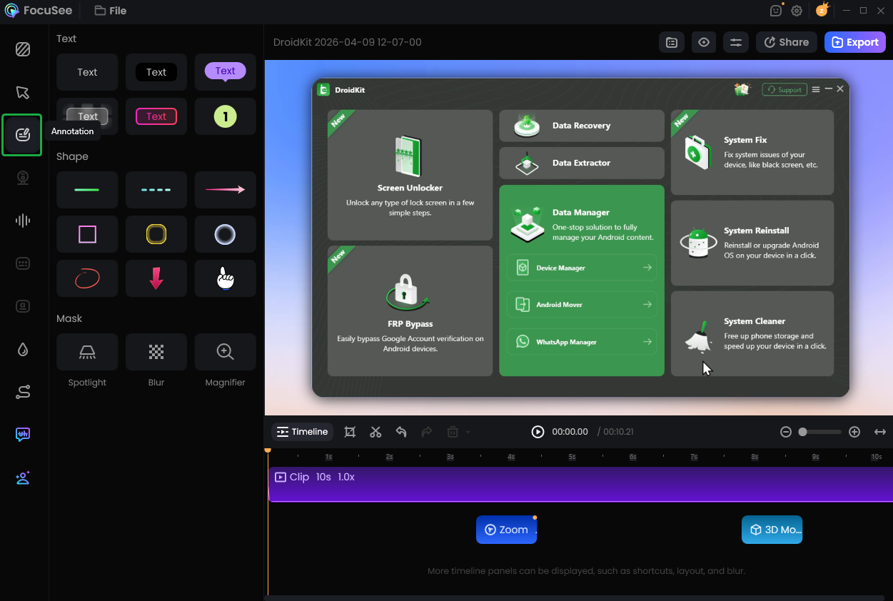Open the delete options dropdown arrow

pos(468,432)
